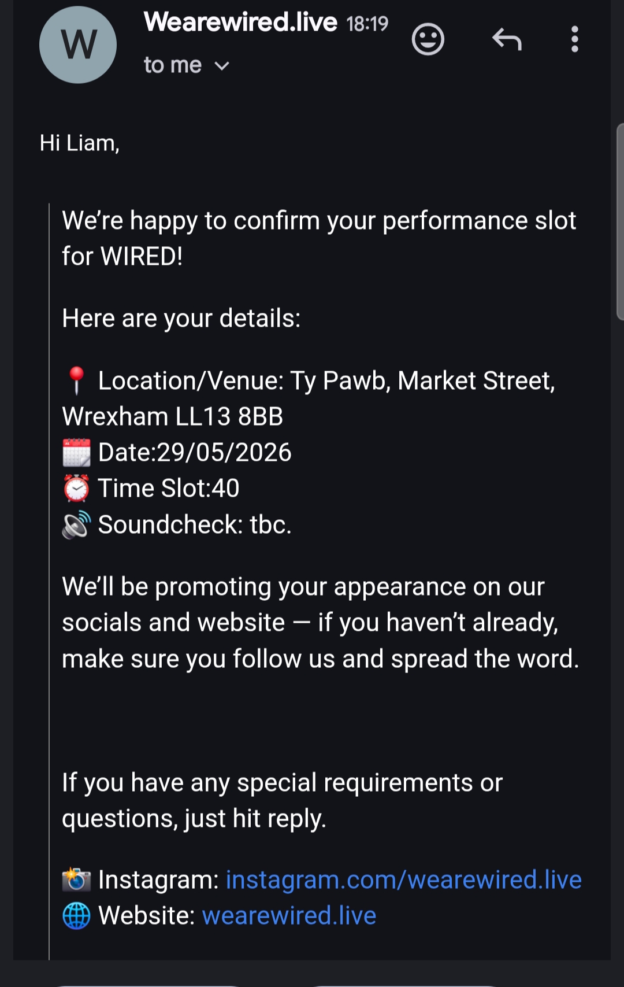Click the camera emoji beside Instagram

coord(76,879)
